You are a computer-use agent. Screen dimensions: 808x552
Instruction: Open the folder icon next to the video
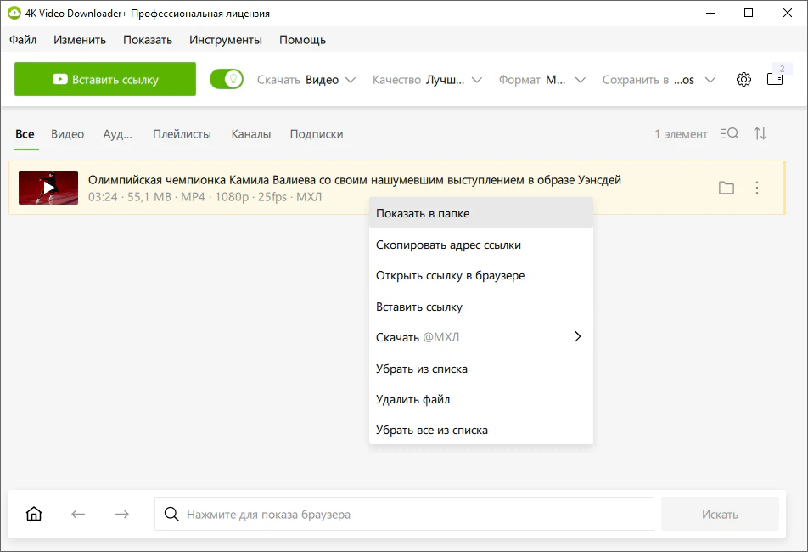pos(727,188)
